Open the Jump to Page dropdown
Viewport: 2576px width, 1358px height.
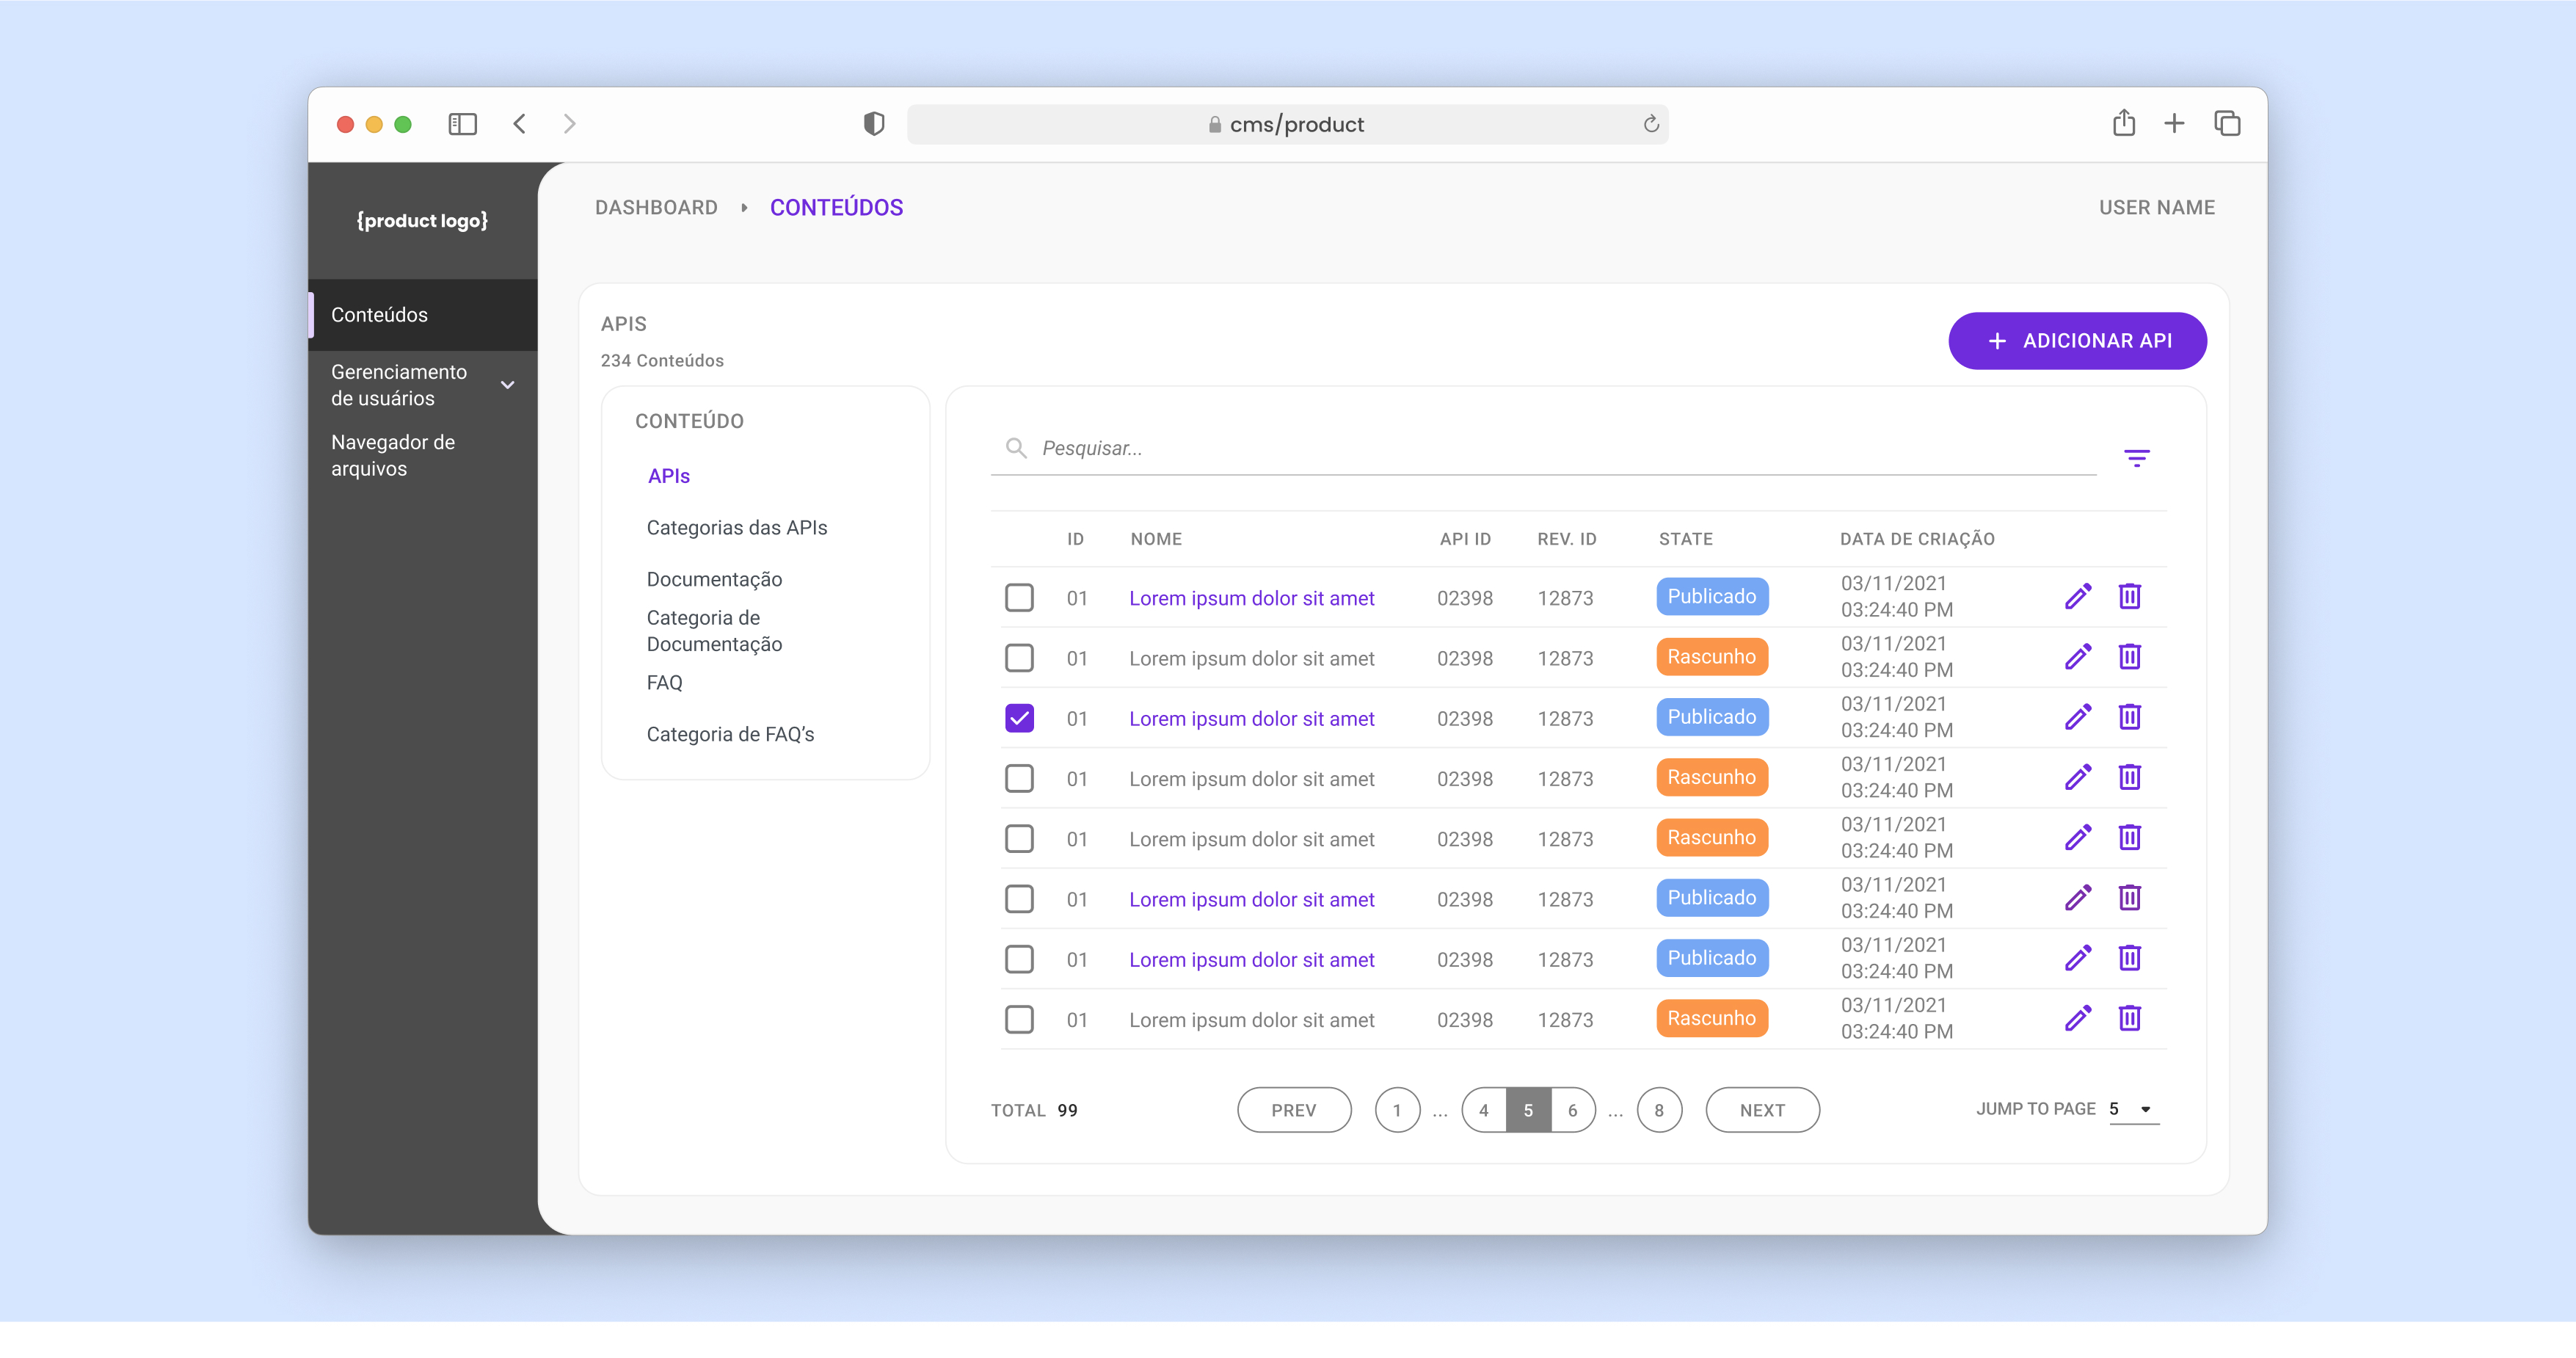click(2134, 1109)
